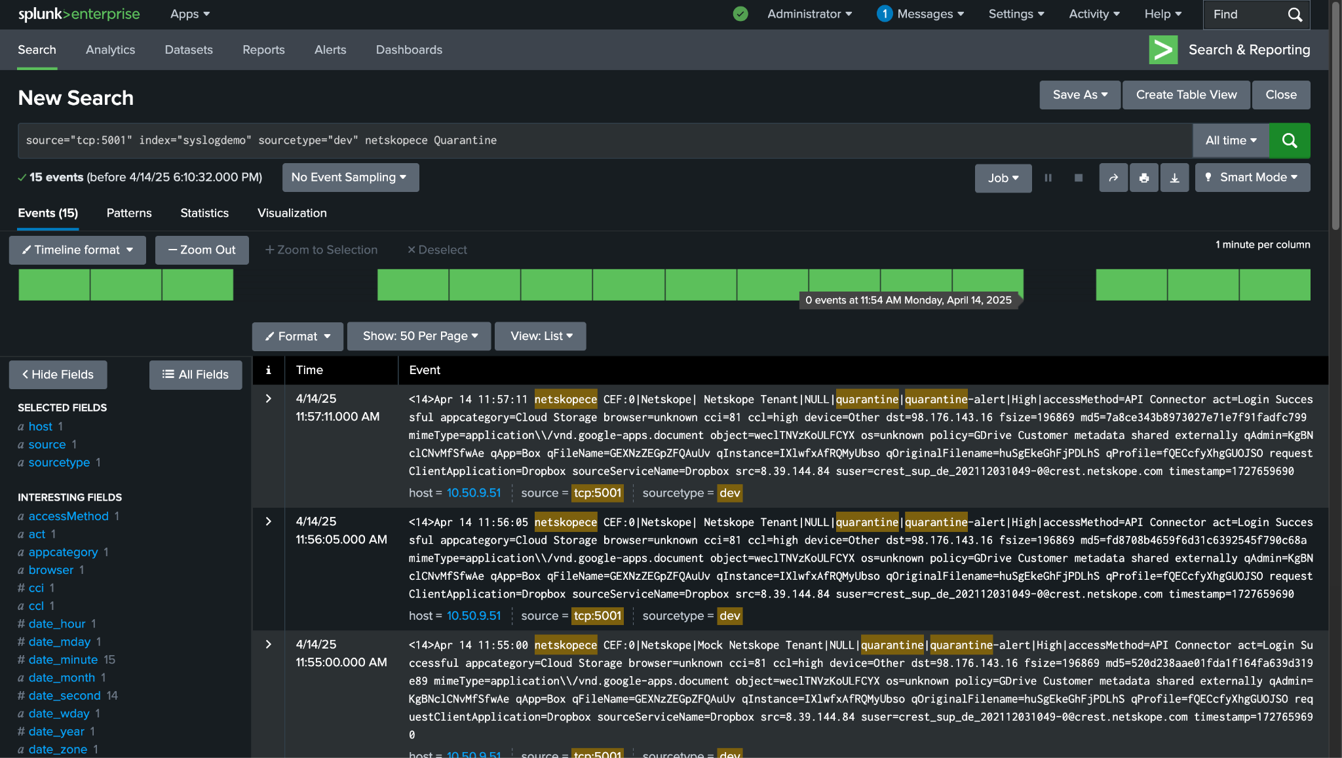Image resolution: width=1342 pixels, height=758 pixels.
Task: Click Create Table View button
Action: [x=1186, y=95]
